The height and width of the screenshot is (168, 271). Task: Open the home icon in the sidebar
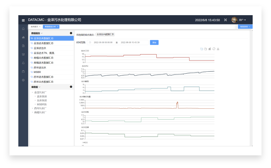pos(23,29)
